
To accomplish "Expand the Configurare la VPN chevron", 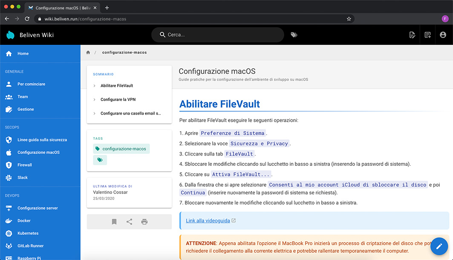I will pyautogui.click(x=95, y=100).
